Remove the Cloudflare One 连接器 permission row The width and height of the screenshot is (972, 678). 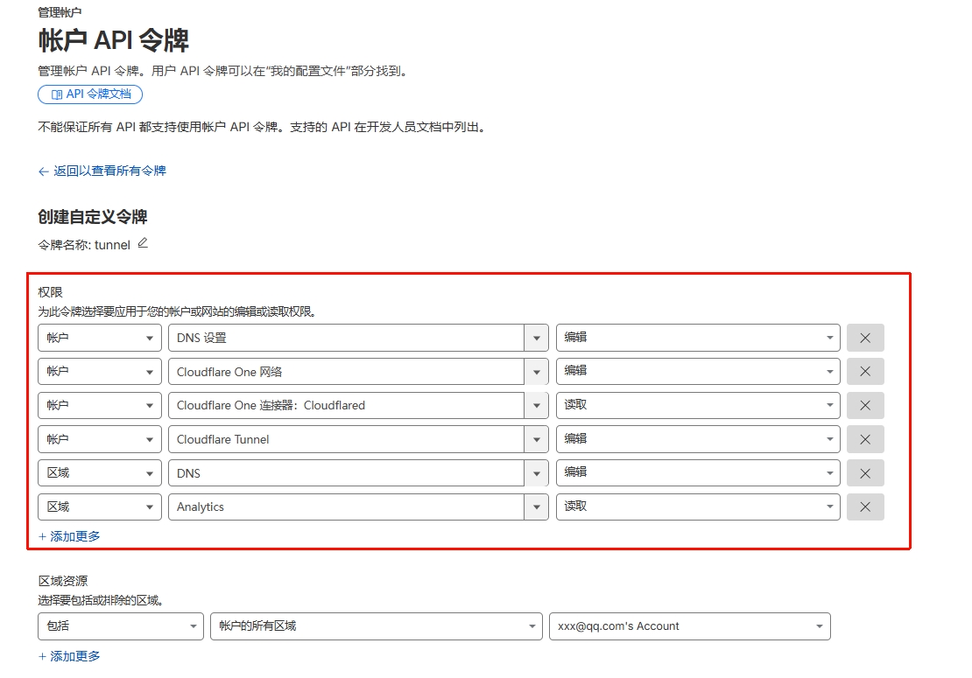(865, 405)
